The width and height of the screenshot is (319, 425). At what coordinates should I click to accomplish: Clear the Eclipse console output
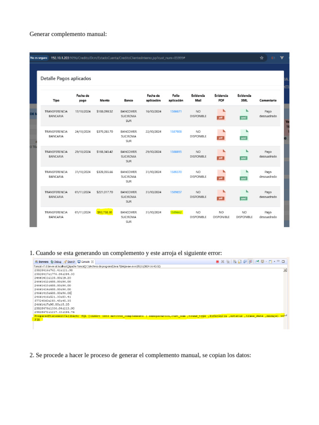235,261
